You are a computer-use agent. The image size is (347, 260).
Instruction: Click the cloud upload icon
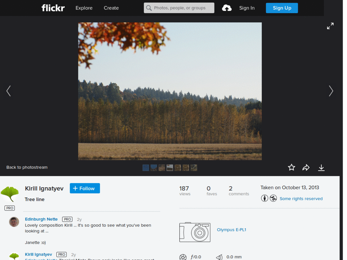pos(227,8)
